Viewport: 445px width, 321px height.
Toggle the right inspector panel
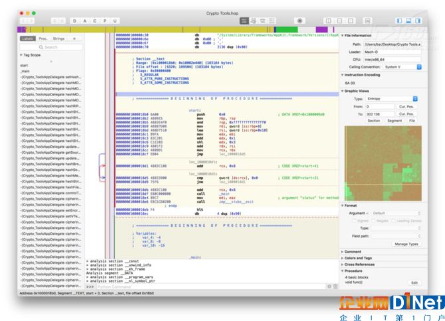[x=418, y=21]
